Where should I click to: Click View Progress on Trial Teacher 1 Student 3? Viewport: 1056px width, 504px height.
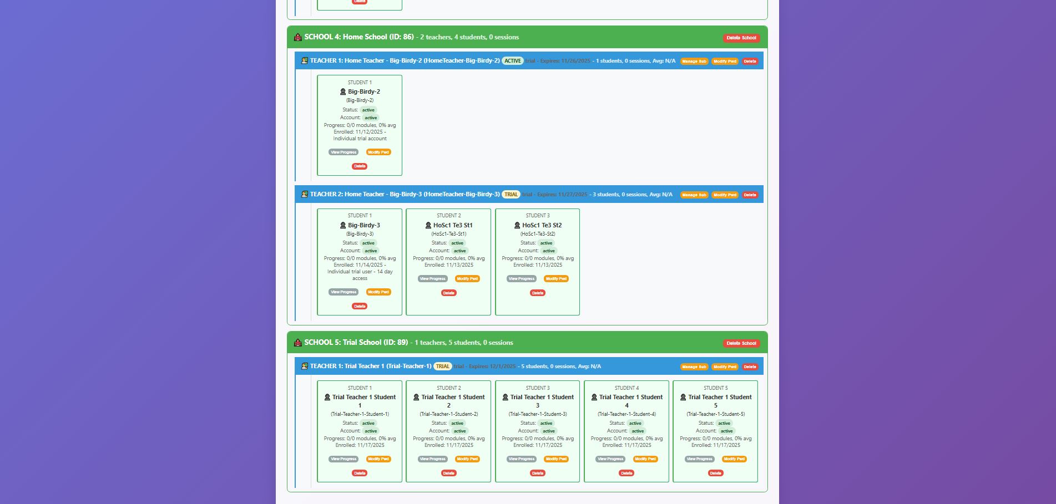[521, 459]
